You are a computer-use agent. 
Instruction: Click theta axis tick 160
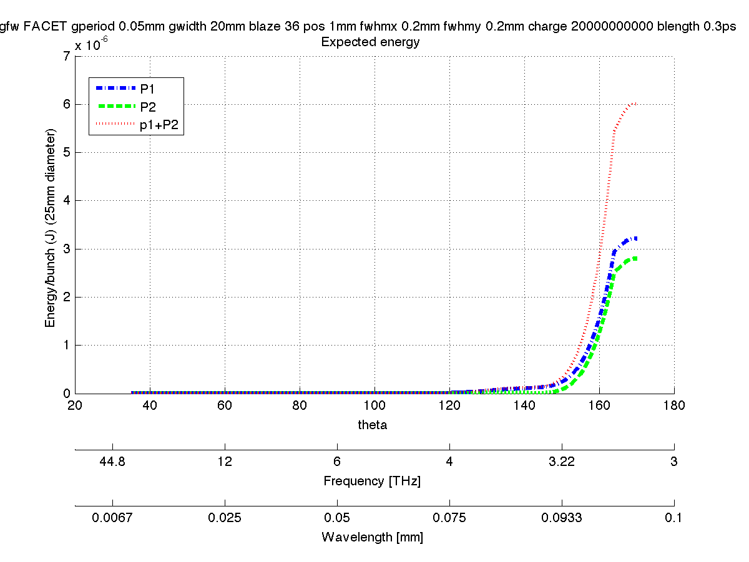click(x=599, y=405)
